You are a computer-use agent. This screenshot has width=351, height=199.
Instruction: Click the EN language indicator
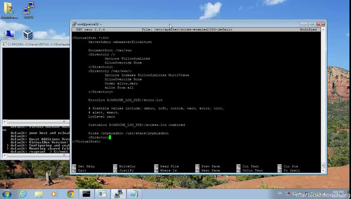[x=280, y=193]
